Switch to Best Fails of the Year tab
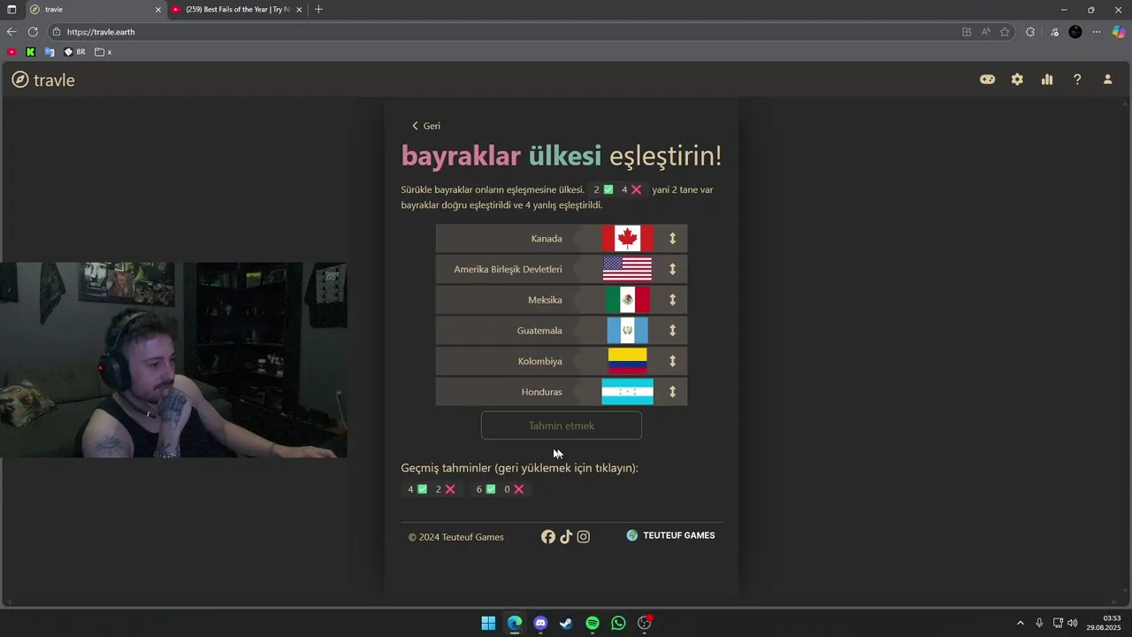Image resolution: width=1132 pixels, height=637 pixels. tap(237, 9)
